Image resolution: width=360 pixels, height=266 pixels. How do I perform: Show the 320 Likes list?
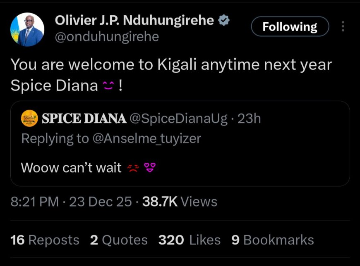pyautogui.click(x=189, y=240)
